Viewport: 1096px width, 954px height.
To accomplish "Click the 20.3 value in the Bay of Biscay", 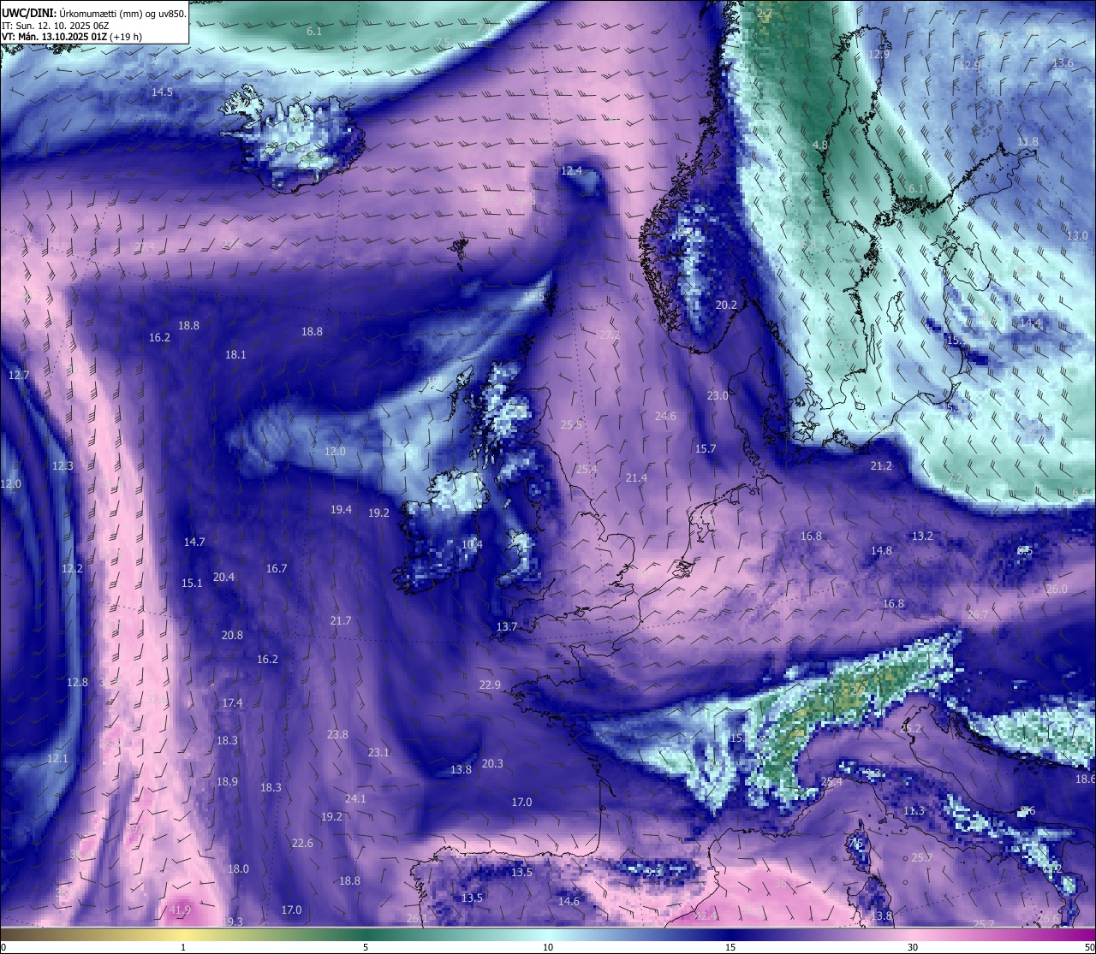I will point(492,763).
